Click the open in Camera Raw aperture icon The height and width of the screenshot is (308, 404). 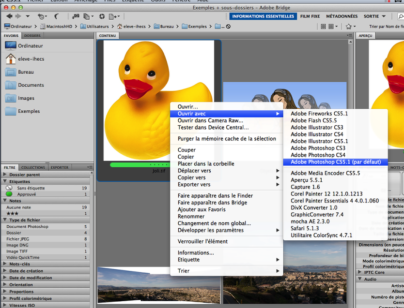pyautogui.click(x=102, y=16)
